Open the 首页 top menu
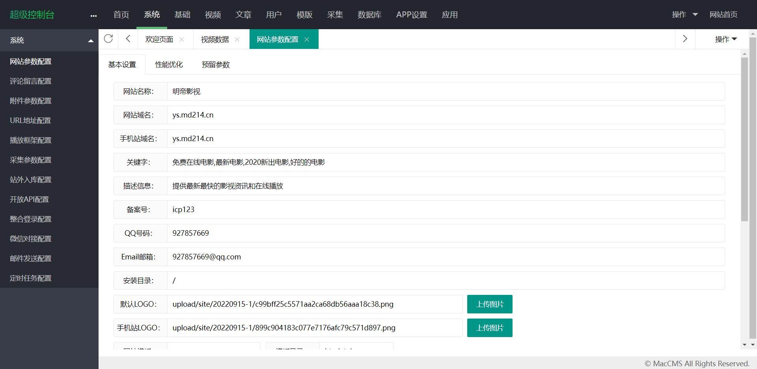Image resolution: width=757 pixels, height=369 pixels. [121, 15]
